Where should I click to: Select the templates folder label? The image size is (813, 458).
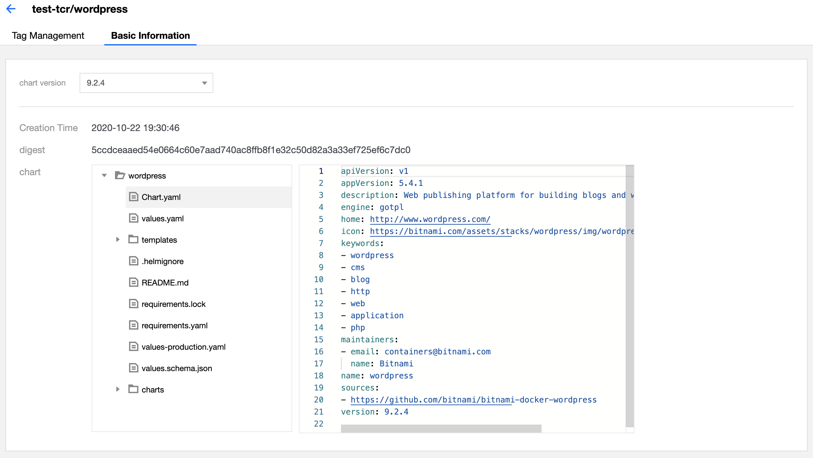[x=159, y=240]
